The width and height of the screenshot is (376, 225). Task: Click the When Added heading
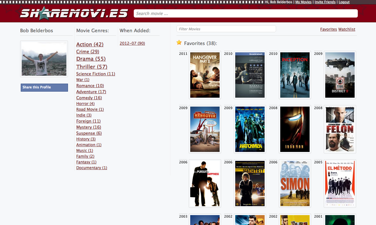pos(135,31)
